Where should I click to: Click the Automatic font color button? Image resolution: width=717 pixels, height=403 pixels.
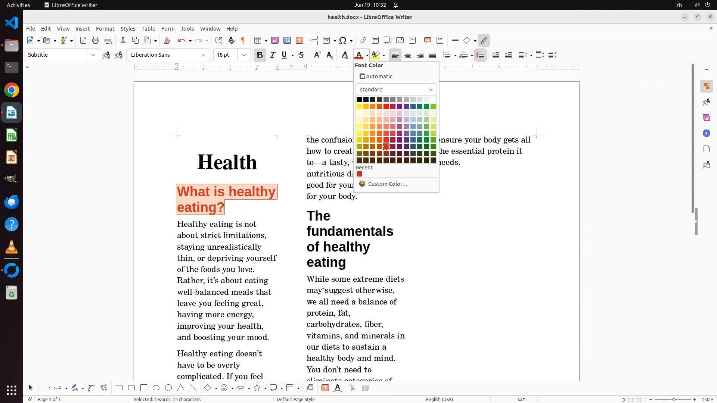[376, 76]
